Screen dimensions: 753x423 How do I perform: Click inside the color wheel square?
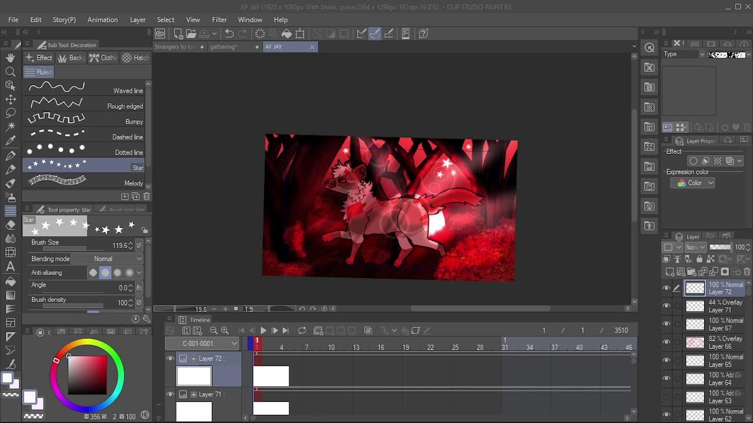click(x=87, y=375)
